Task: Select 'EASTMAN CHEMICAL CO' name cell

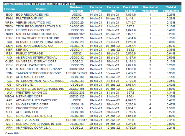Action: click(x=34, y=46)
